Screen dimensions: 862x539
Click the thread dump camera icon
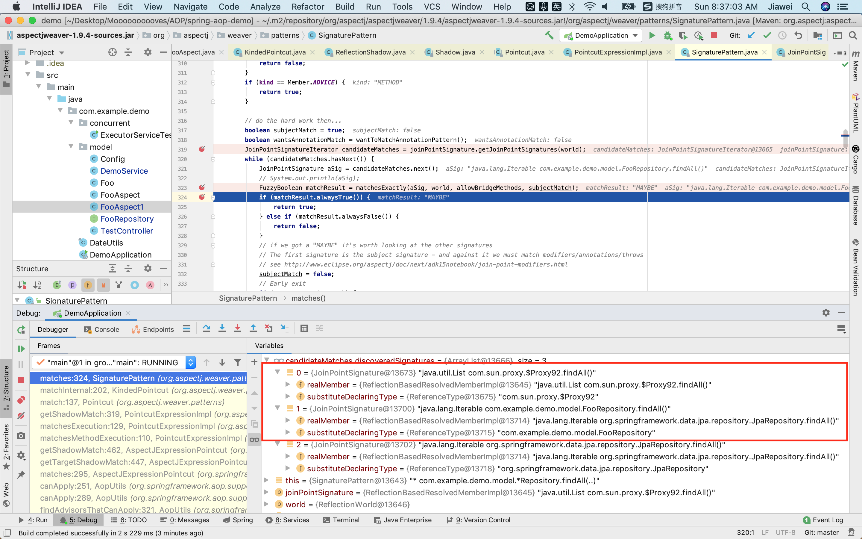[x=21, y=436]
